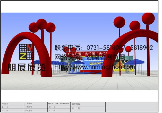Click the 工程名称 cell in title block
The width and height of the screenshot is (162, 113).
click(36, 104)
